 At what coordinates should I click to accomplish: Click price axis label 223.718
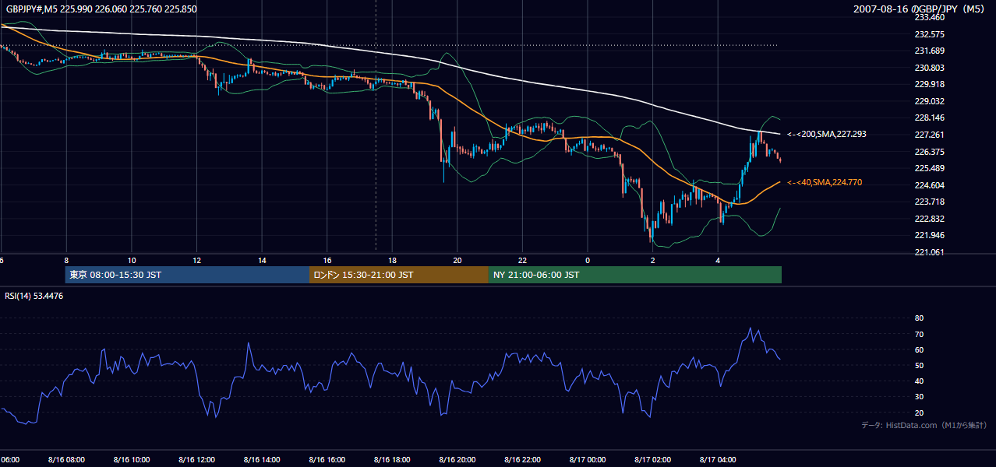tap(930, 202)
